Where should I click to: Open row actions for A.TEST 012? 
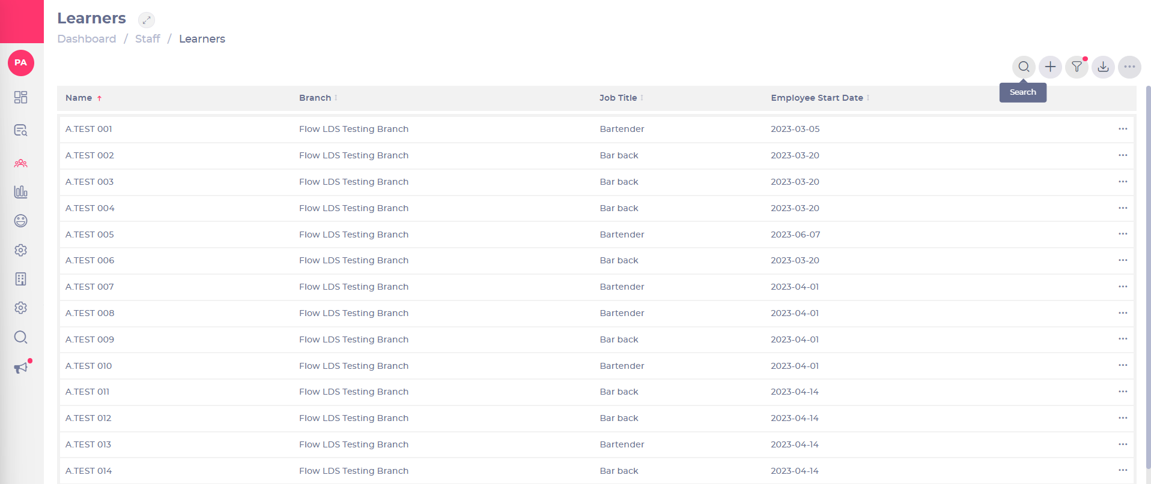tap(1123, 418)
